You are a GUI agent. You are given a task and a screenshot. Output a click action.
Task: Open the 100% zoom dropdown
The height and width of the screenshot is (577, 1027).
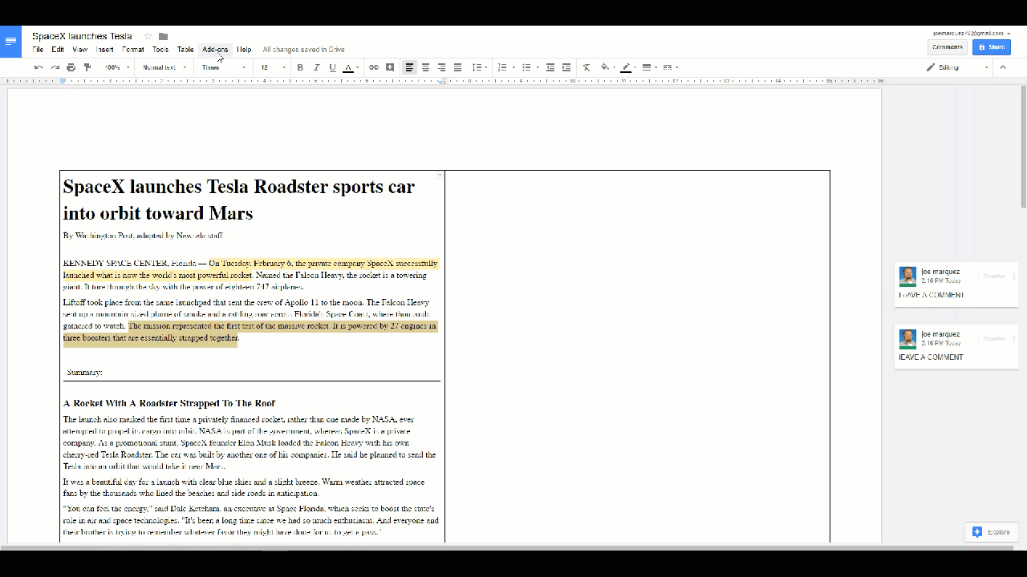pyautogui.click(x=116, y=67)
